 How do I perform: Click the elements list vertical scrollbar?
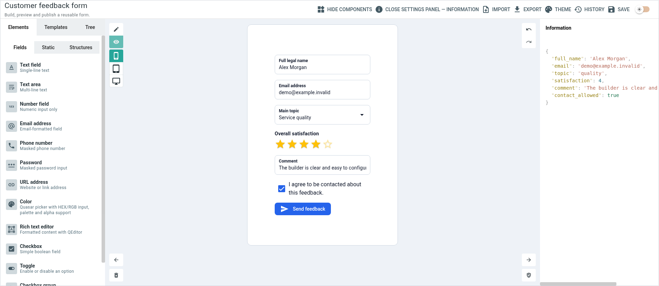point(103,149)
